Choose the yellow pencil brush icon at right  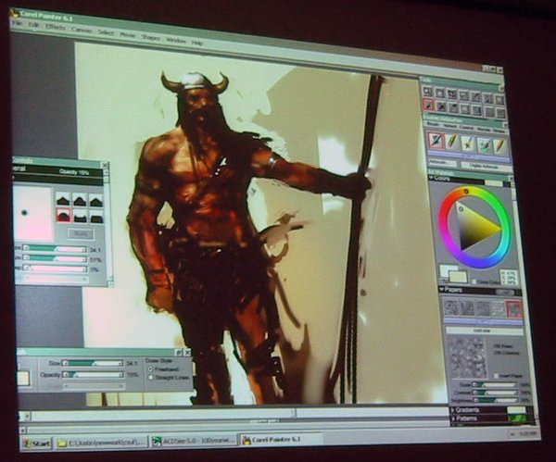coord(500,145)
